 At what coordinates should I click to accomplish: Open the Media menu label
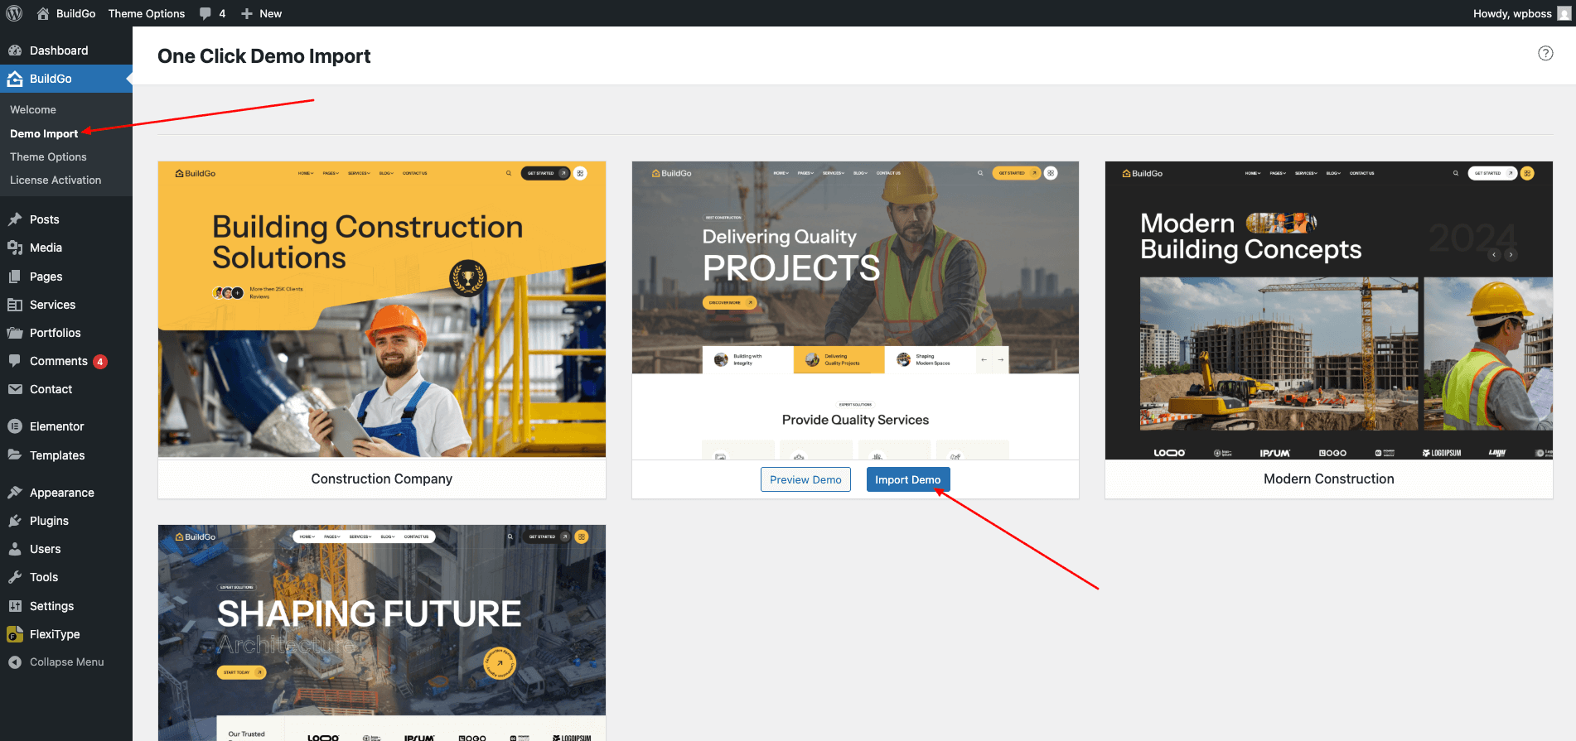[46, 248]
